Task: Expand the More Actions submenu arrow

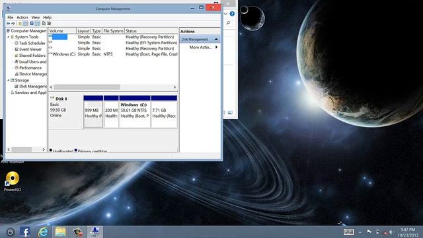Action: (216, 47)
